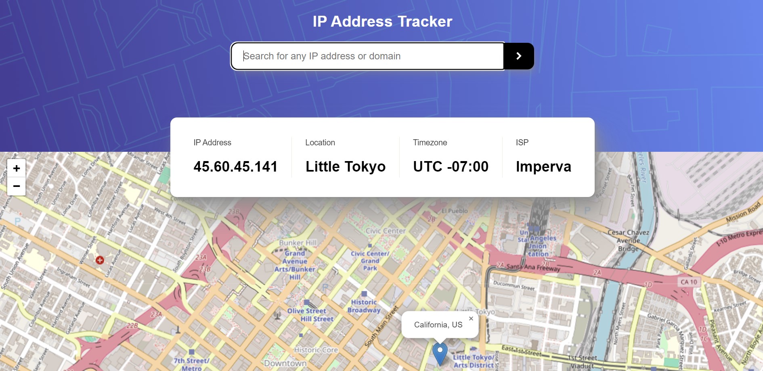Focus the IP address or domain search field
Image resolution: width=763 pixels, height=371 pixels.
tap(367, 56)
